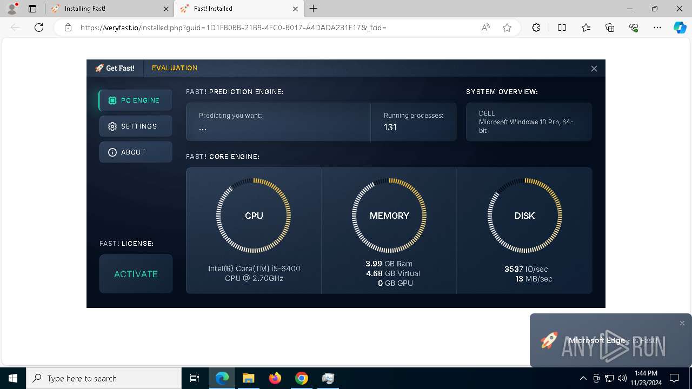Click the MEMORY usage gauge

[x=389, y=216]
